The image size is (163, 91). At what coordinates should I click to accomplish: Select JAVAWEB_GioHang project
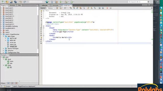pos(11,26)
